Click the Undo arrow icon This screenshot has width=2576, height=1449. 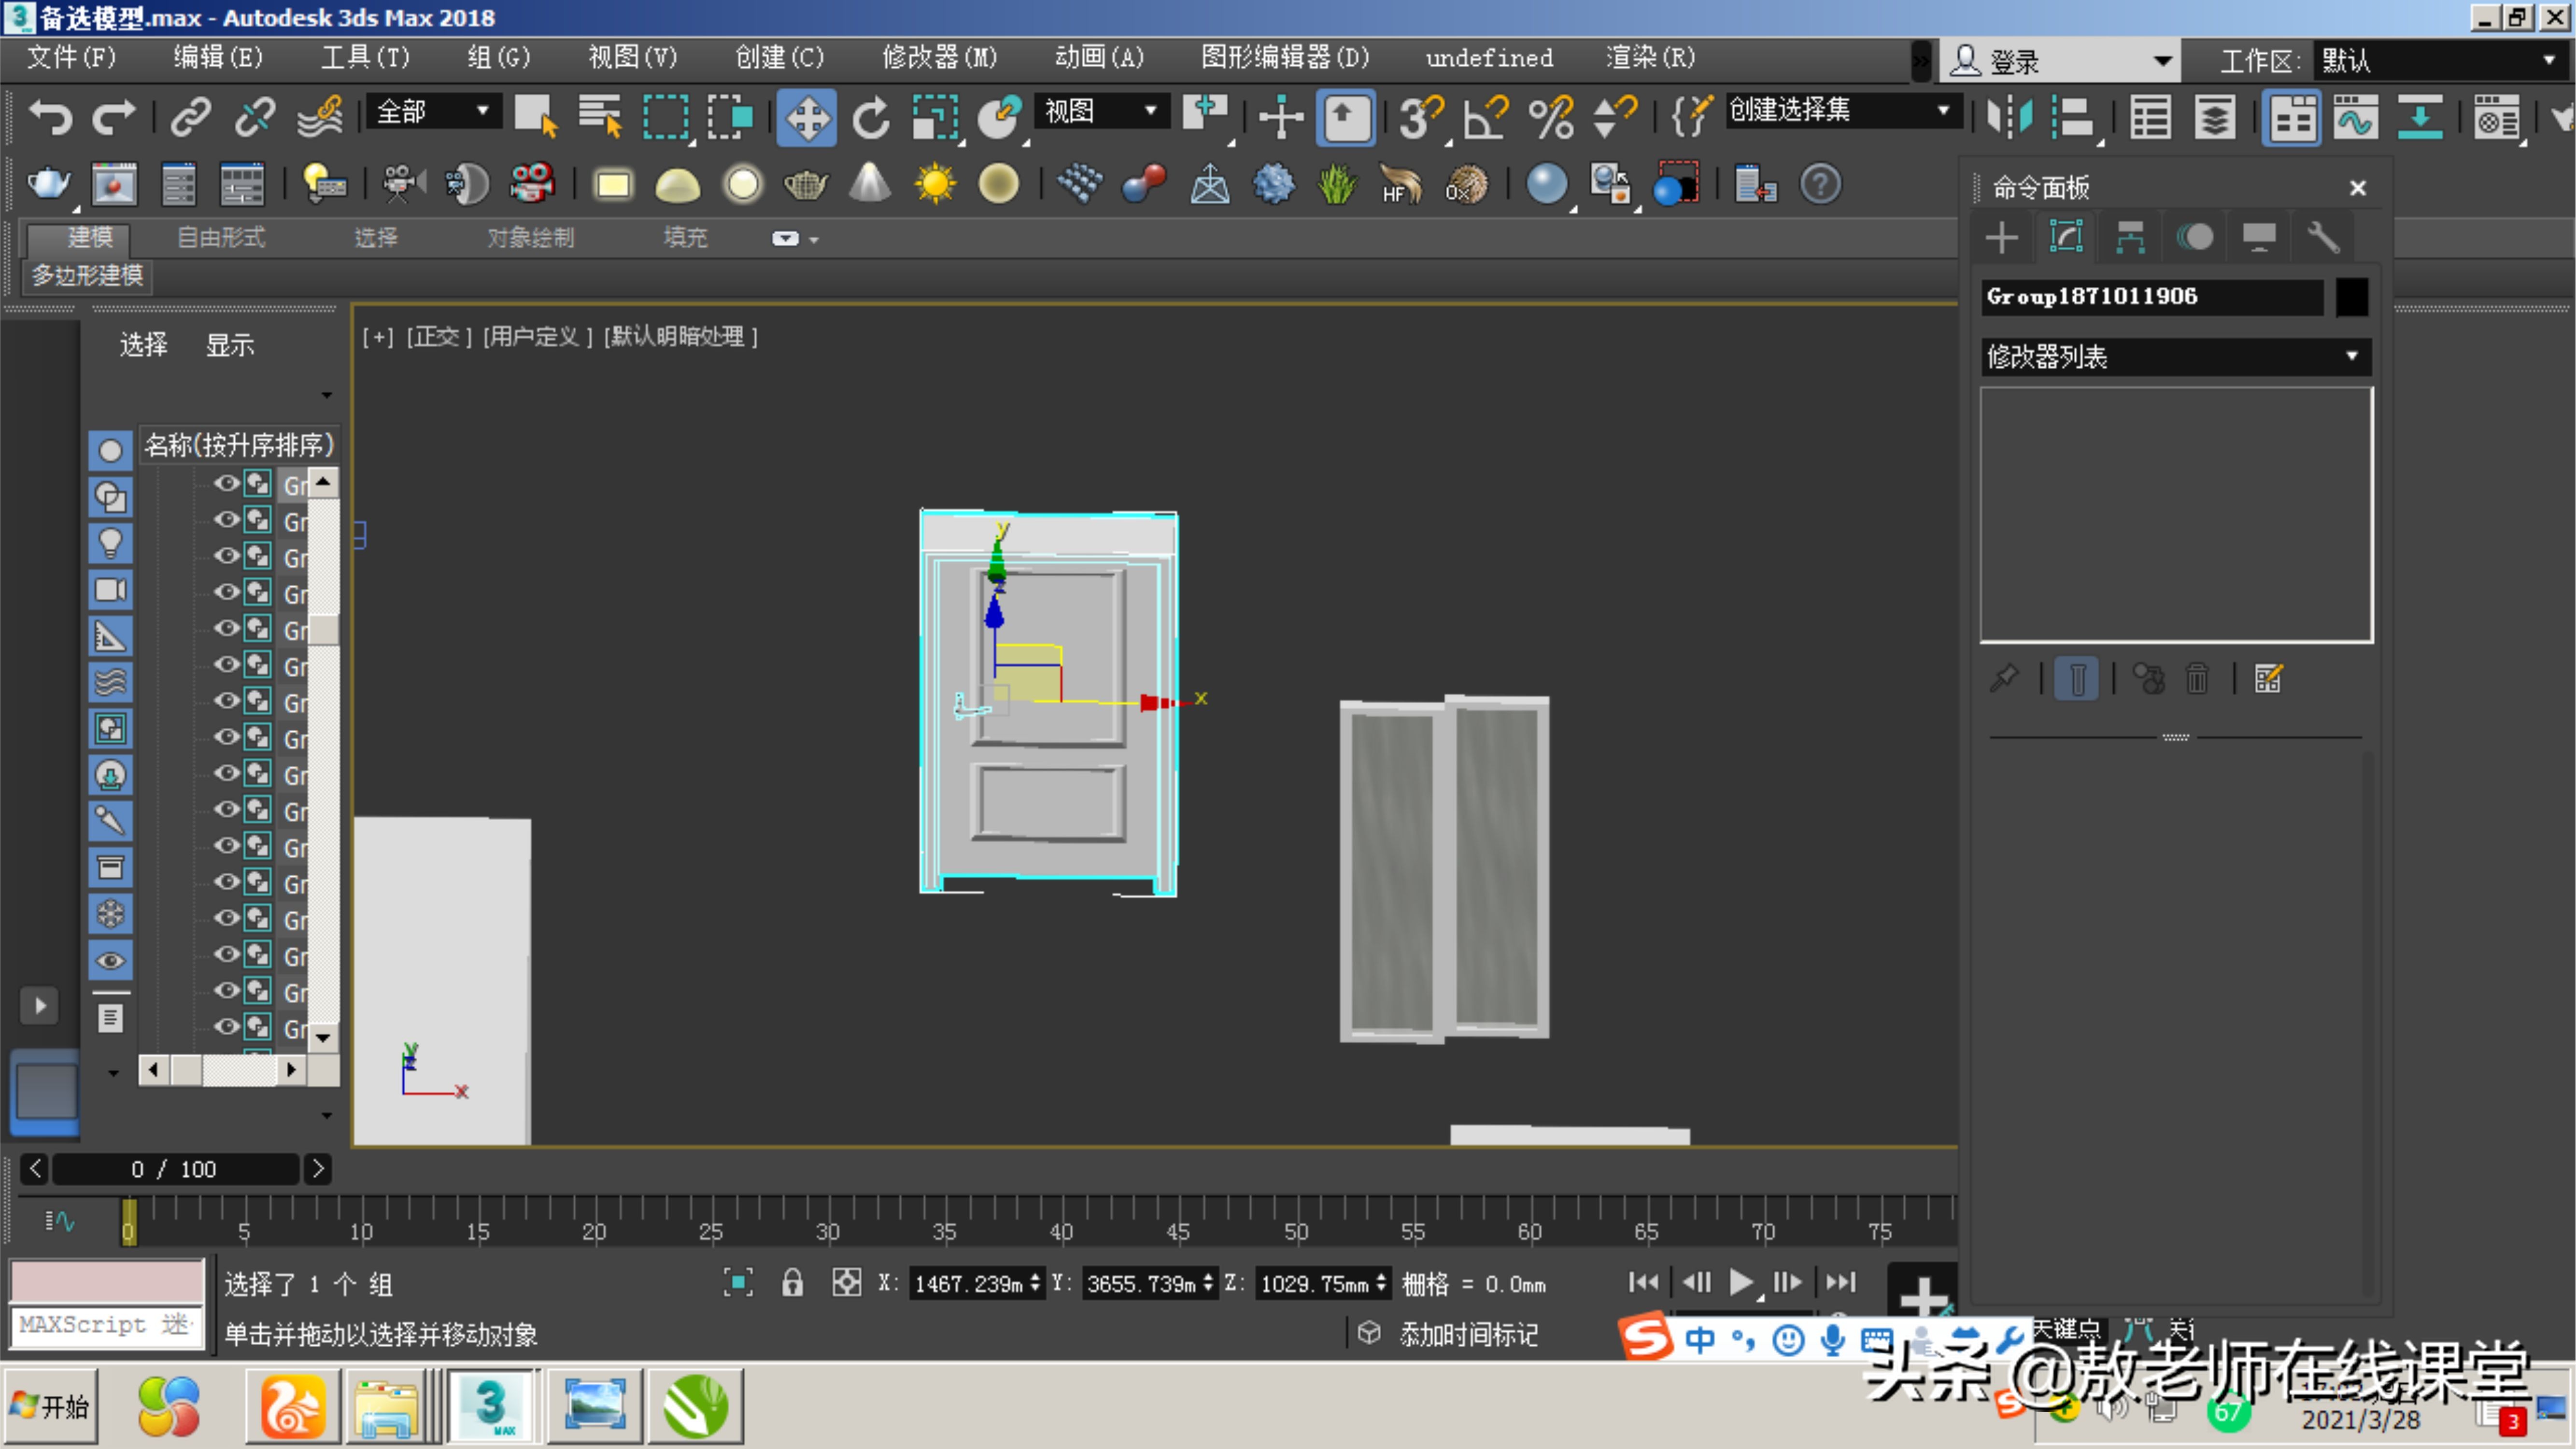click(50, 118)
